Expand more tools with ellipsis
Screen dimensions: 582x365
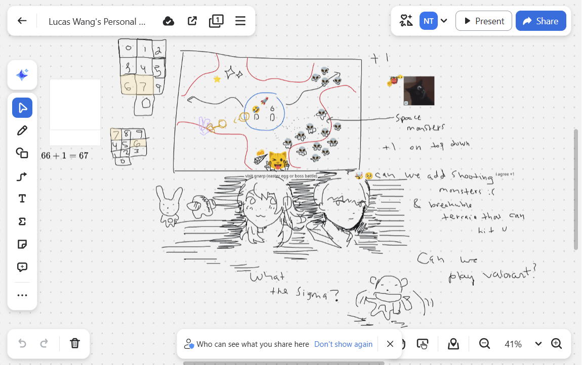tap(22, 295)
